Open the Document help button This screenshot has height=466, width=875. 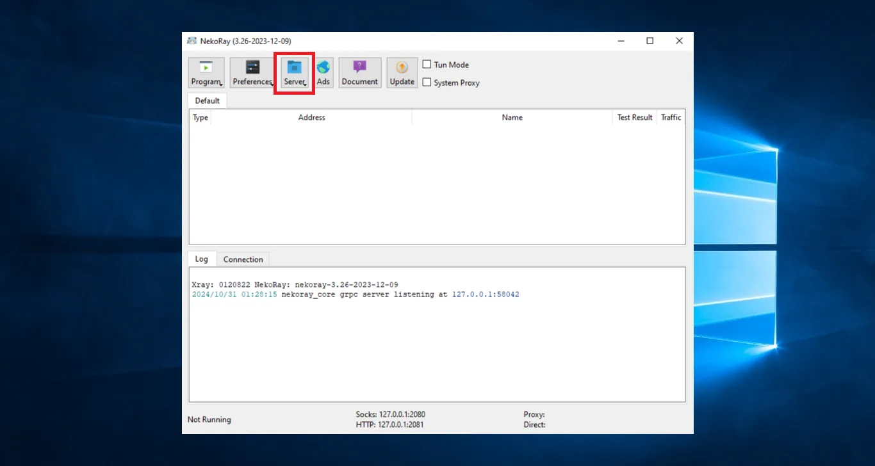[360, 72]
